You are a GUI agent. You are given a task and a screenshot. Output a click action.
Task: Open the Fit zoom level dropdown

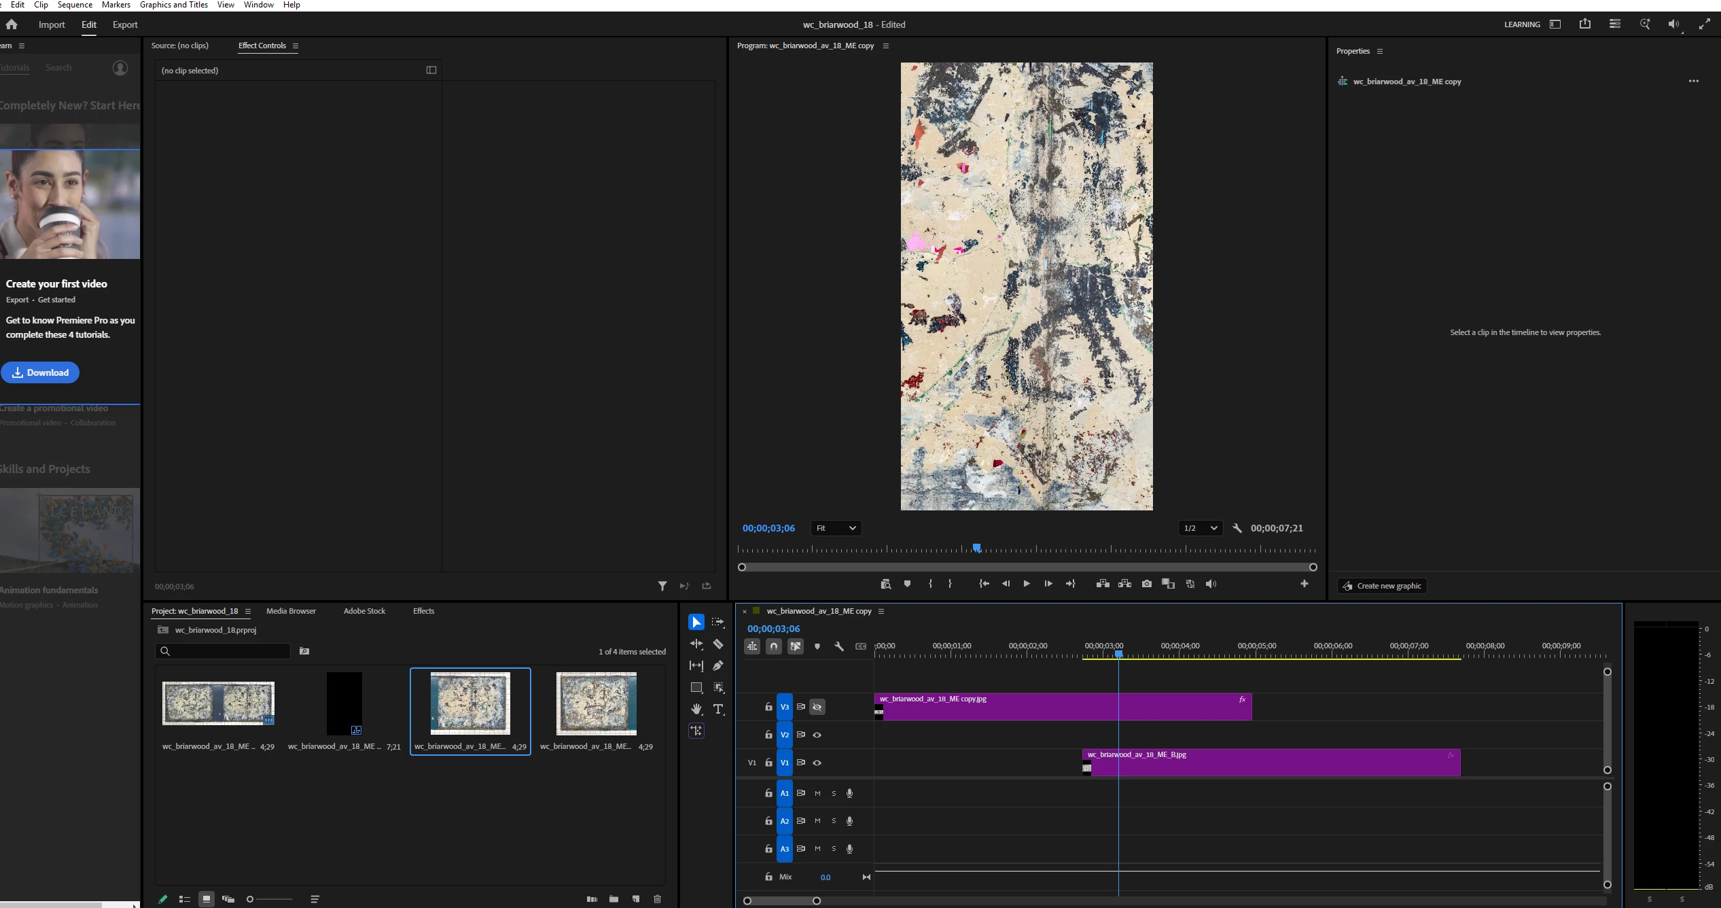coord(836,528)
